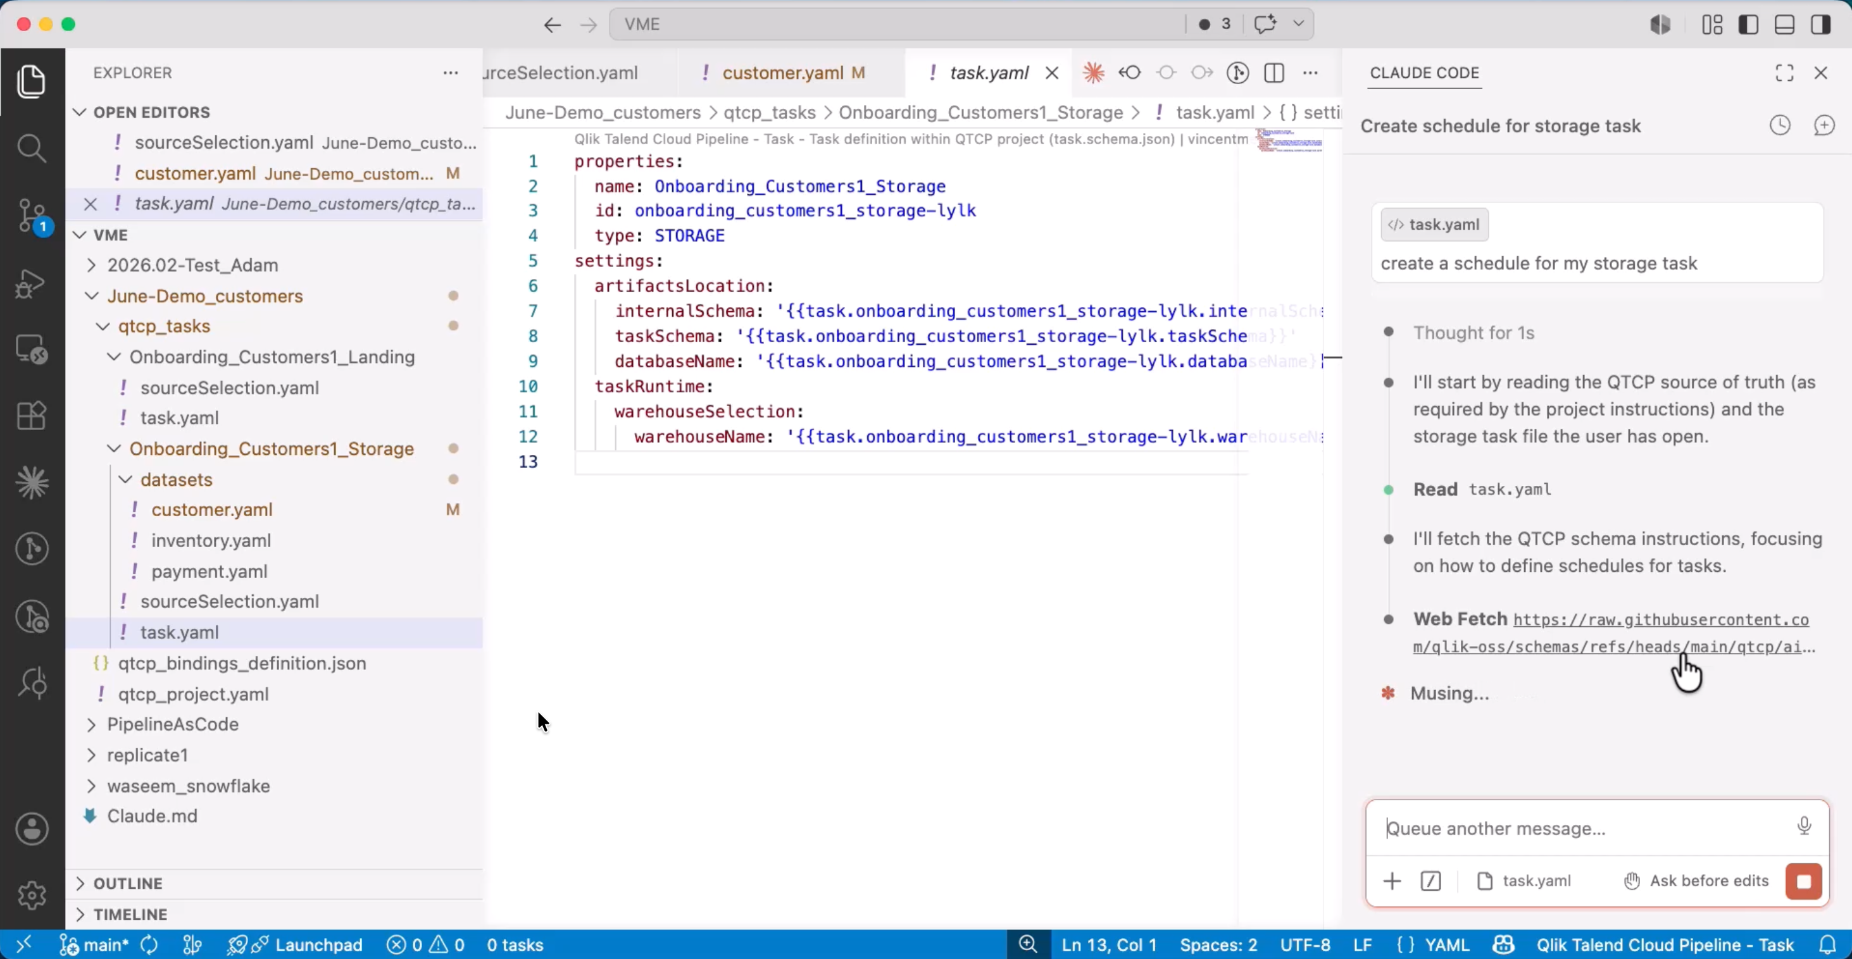Click the Claude spark icon in editor toolbar
The width and height of the screenshot is (1852, 959).
pyautogui.click(x=1094, y=73)
